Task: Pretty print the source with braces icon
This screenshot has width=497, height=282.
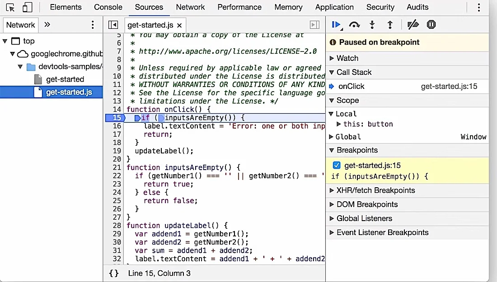Action: coord(114,273)
